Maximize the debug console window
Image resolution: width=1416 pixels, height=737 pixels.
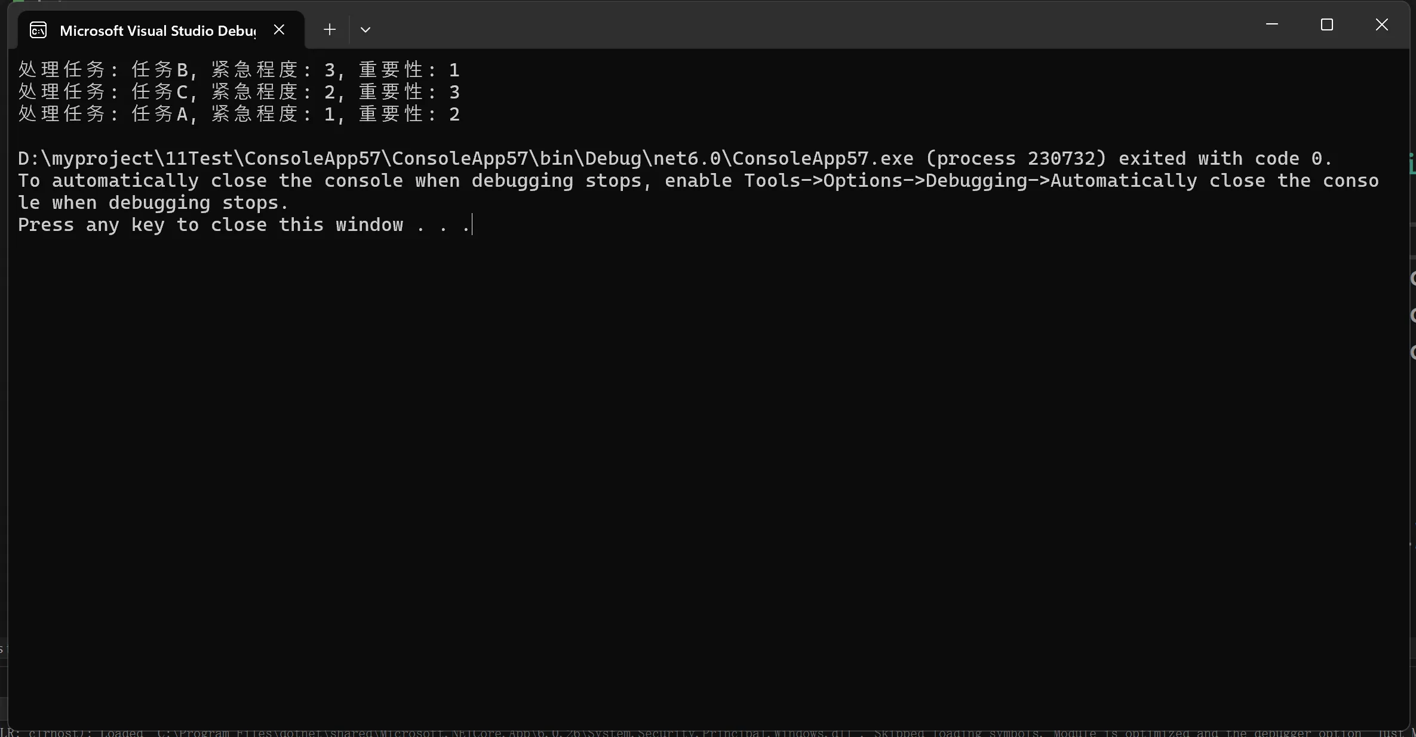pos(1327,24)
